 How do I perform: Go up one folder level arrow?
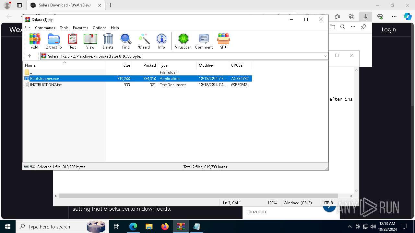30,56
